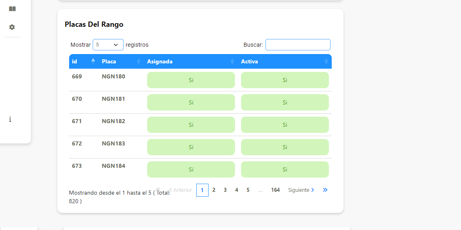Viewport: 461px width, 230px height.
Task: Select id cell 673
Action: click(x=77, y=166)
